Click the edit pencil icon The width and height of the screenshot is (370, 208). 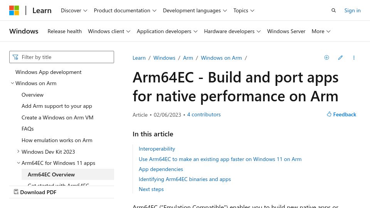click(x=340, y=57)
